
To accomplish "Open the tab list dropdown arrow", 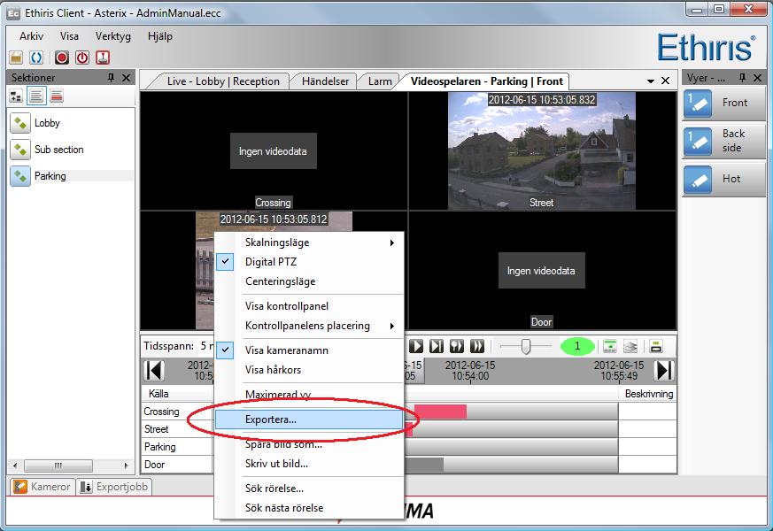I will (x=650, y=81).
